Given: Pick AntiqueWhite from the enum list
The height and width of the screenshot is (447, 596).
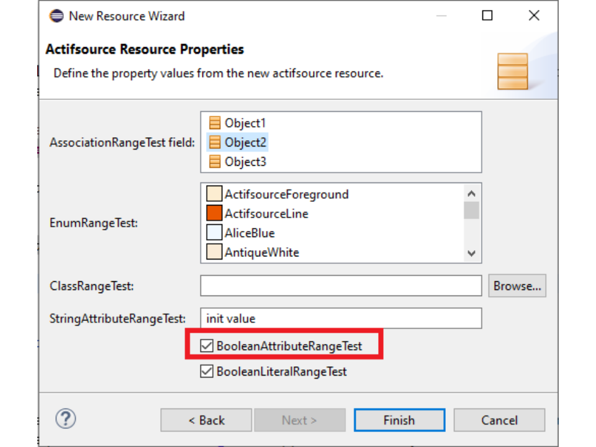Looking at the screenshot, I should [261, 253].
